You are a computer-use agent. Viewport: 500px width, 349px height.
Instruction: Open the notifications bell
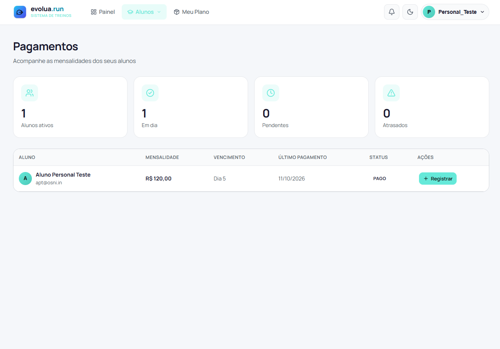[392, 12]
